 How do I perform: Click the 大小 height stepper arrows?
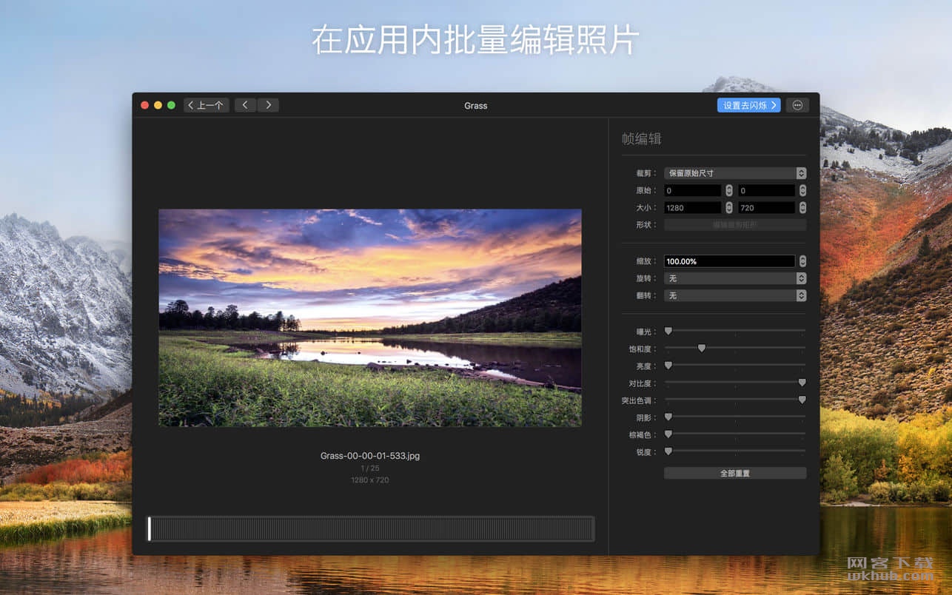[802, 208]
